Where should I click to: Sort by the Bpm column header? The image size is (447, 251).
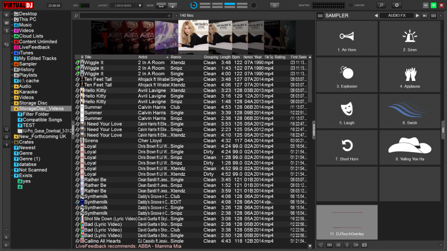coord(236,57)
